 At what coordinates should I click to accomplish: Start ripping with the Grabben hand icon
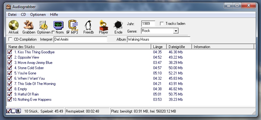(x=29, y=25)
